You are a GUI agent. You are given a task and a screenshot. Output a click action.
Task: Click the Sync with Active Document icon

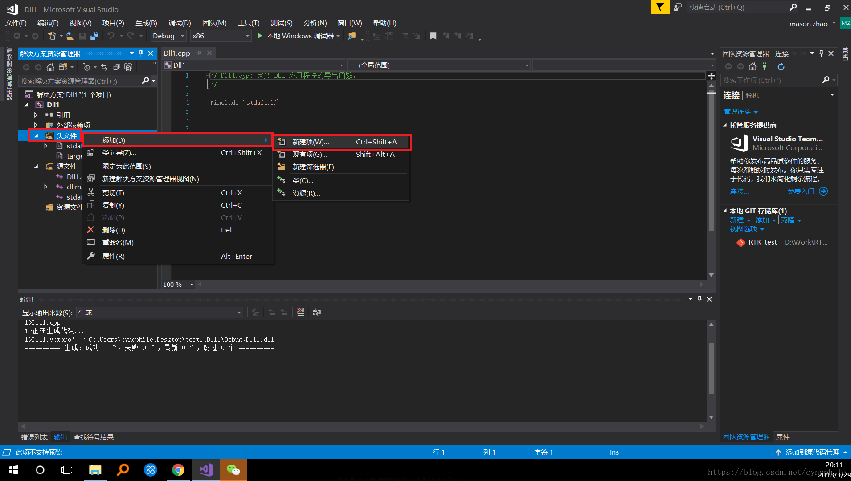tap(104, 67)
